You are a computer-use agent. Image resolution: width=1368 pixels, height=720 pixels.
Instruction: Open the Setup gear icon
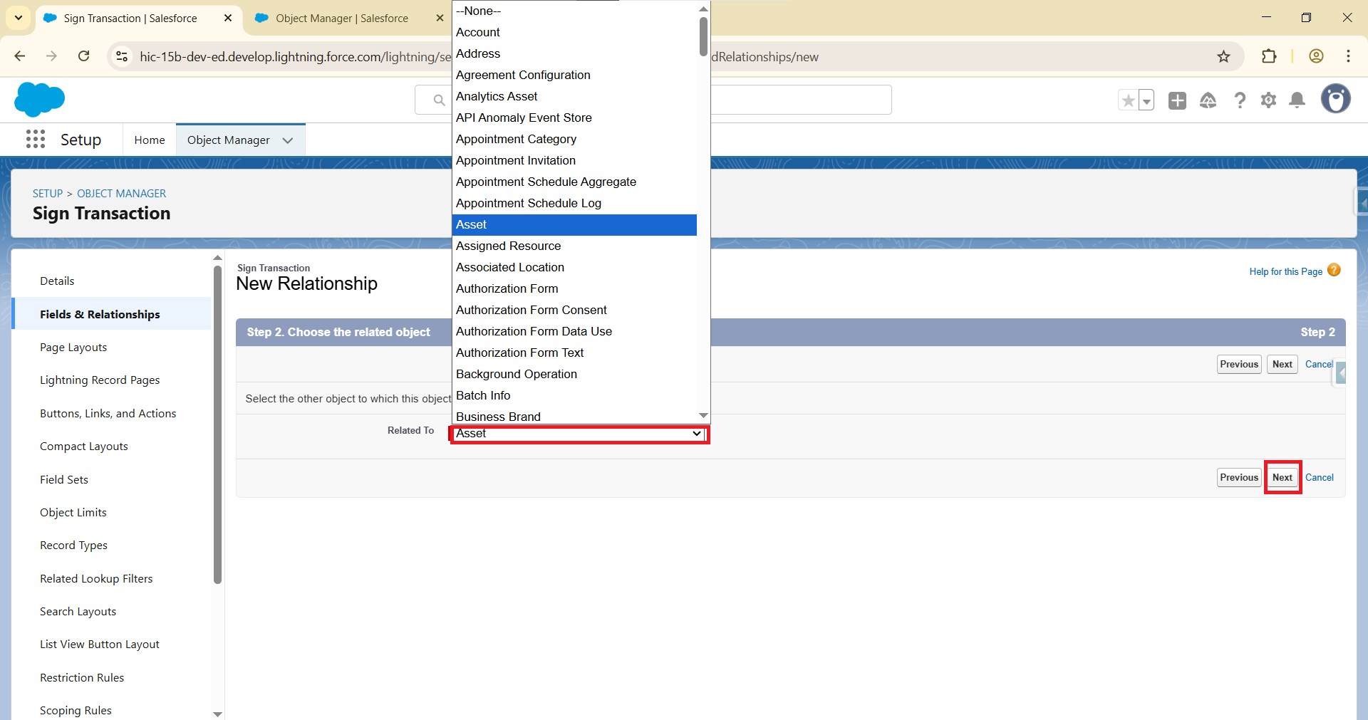[1268, 100]
